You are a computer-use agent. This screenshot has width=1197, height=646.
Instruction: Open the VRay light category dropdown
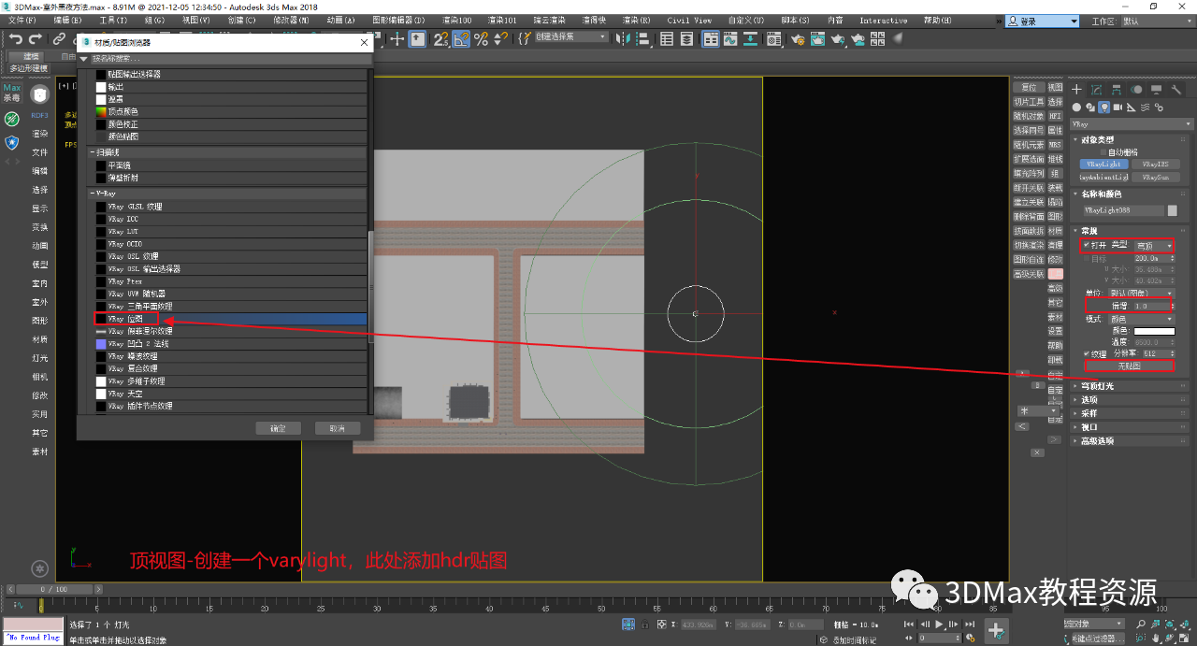click(1132, 123)
